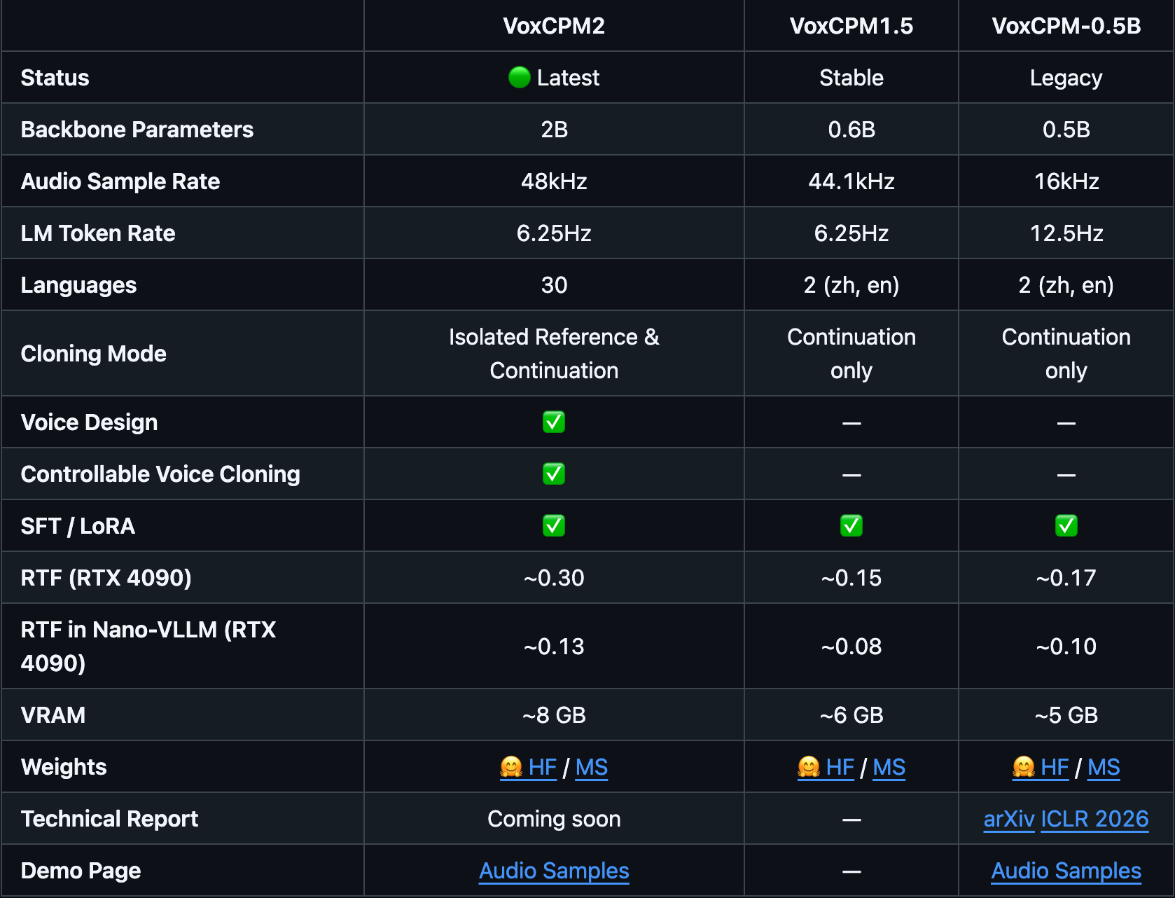Click the "RTF in Nano-VLLM (RTX 4090)" label
Image resolution: width=1175 pixels, height=898 pixels.
(148, 647)
